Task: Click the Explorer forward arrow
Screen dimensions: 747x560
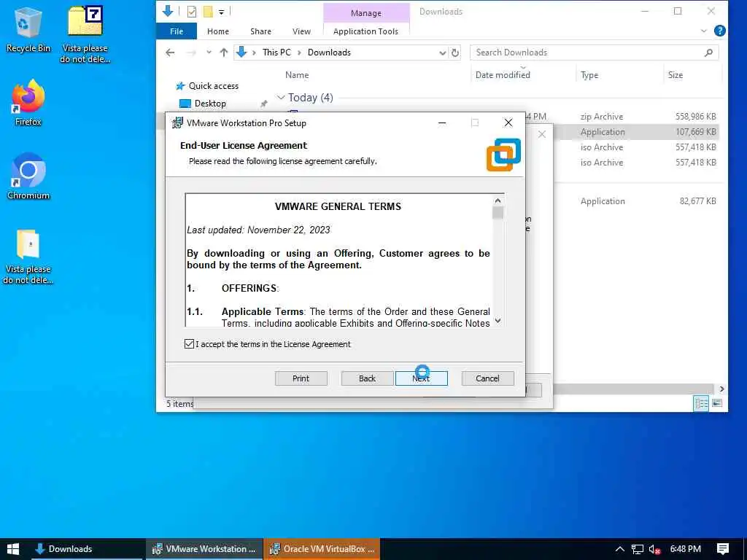Action: [x=191, y=52]
